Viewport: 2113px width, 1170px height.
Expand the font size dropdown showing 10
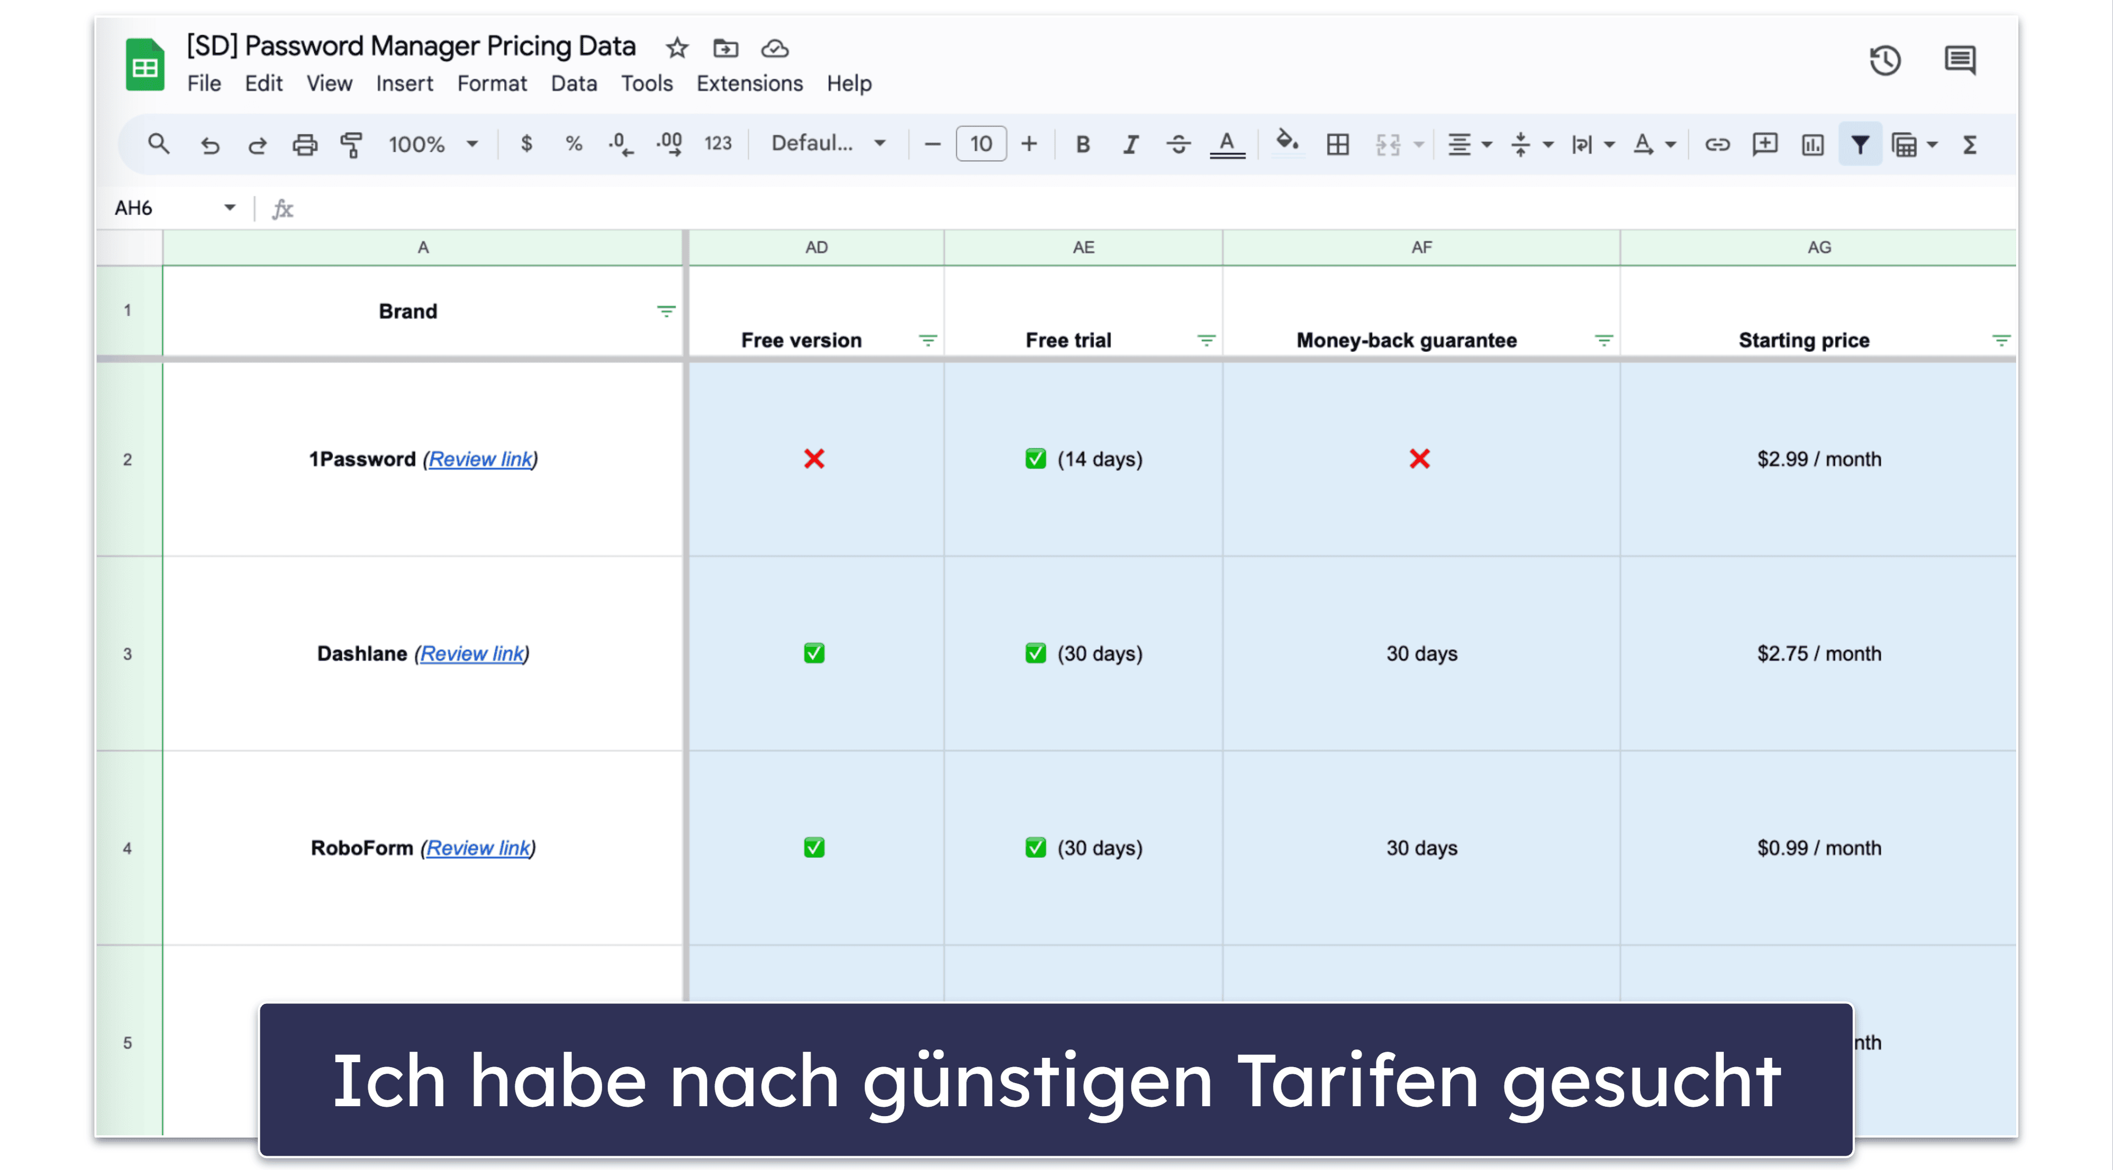tap(980, 144)
